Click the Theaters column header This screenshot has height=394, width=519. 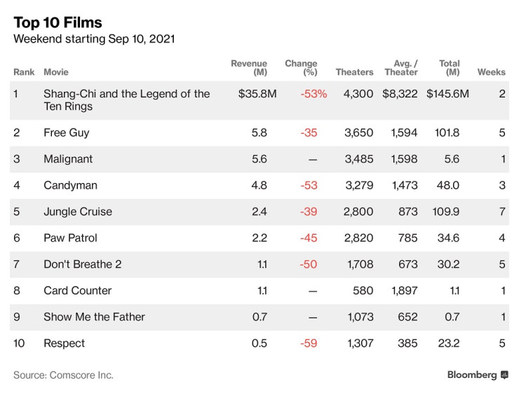354,72
